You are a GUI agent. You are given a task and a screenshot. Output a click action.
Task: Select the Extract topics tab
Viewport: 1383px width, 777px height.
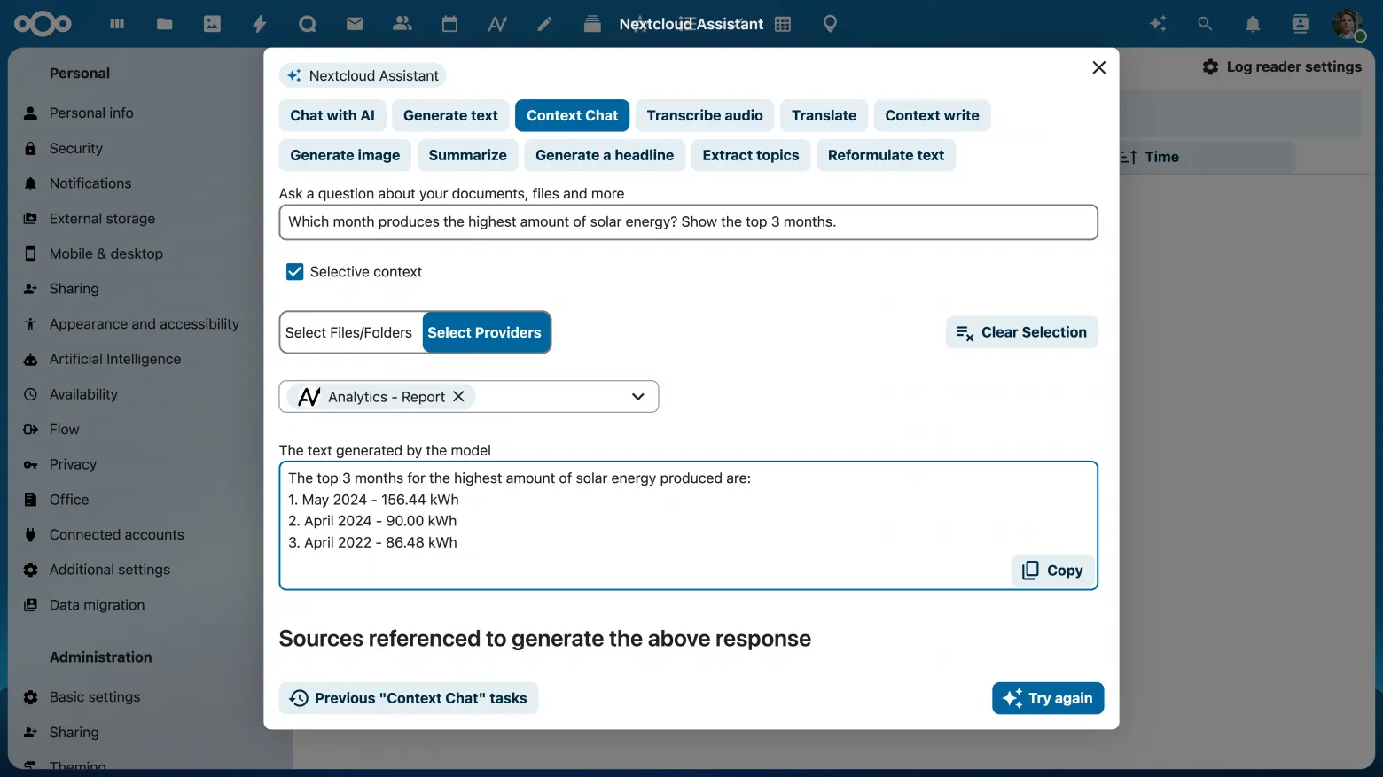tap(751, 155)
